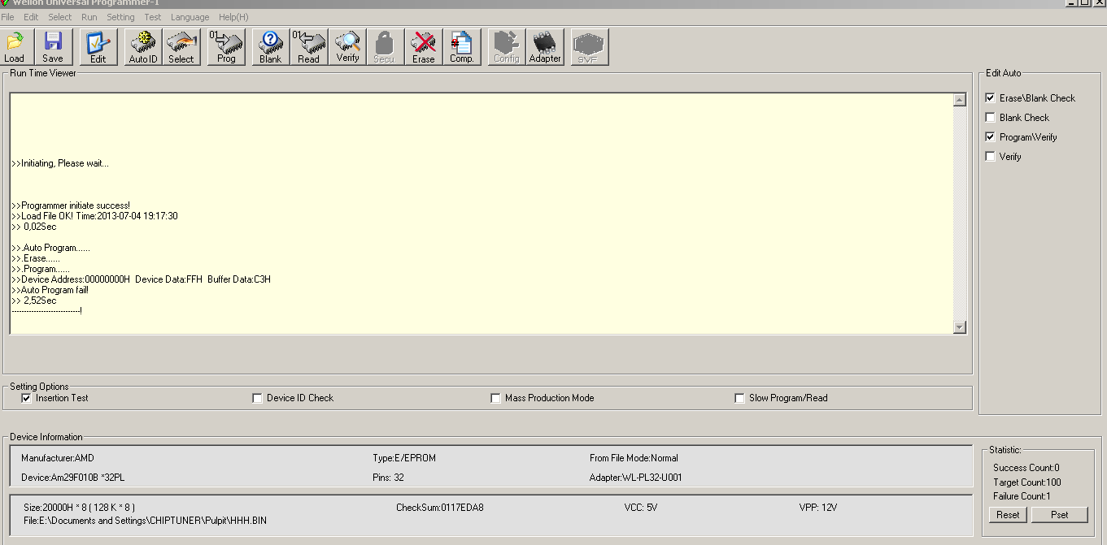Click the Pins: 32 text
Image resolution: width=1107 pixels, height=545 pixels.
(388, 478)
